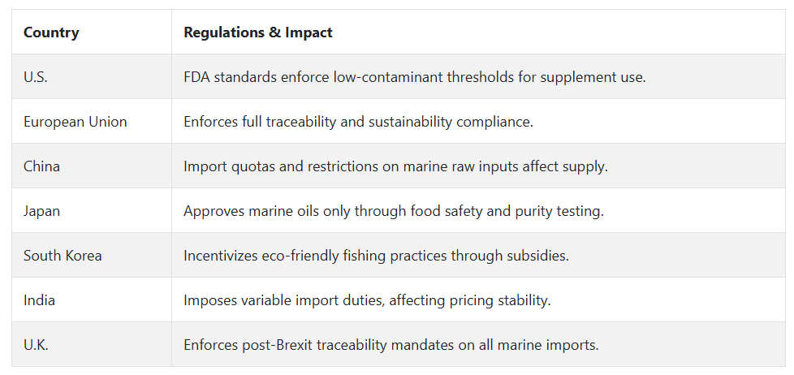This screenshot has height=375, width=794.
Task: Select the India country cell
Action: [x=39, y=300]
